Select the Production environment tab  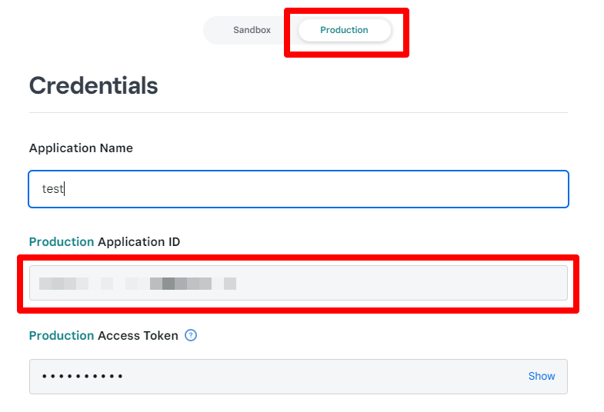(x=345, y=30)
